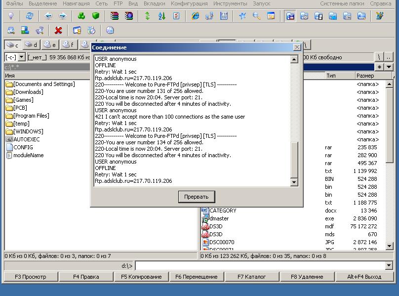Viewport: 399px width, 296px height.
Task: Select the highlighted panel view mode icon
Action: pos(290,16)
